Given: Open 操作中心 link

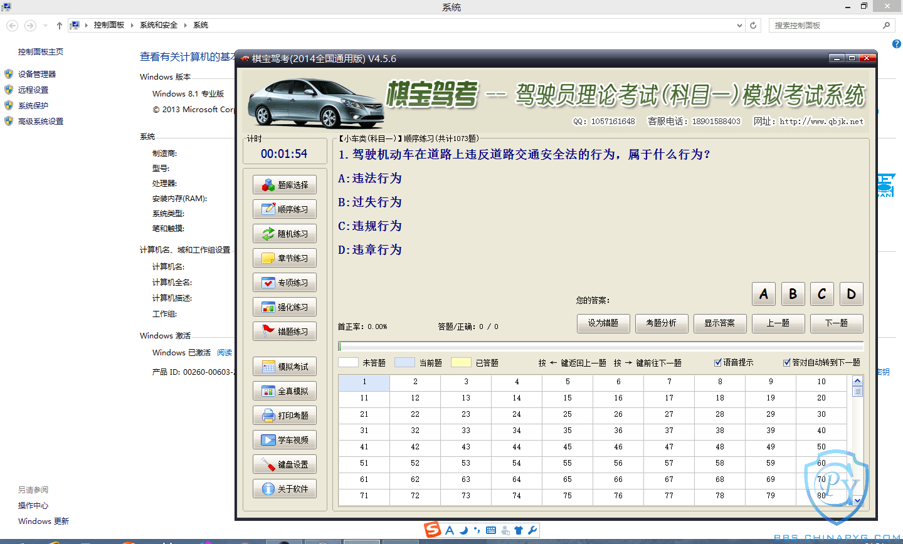Looking at the screenshot, I should [x=33, y=505].
